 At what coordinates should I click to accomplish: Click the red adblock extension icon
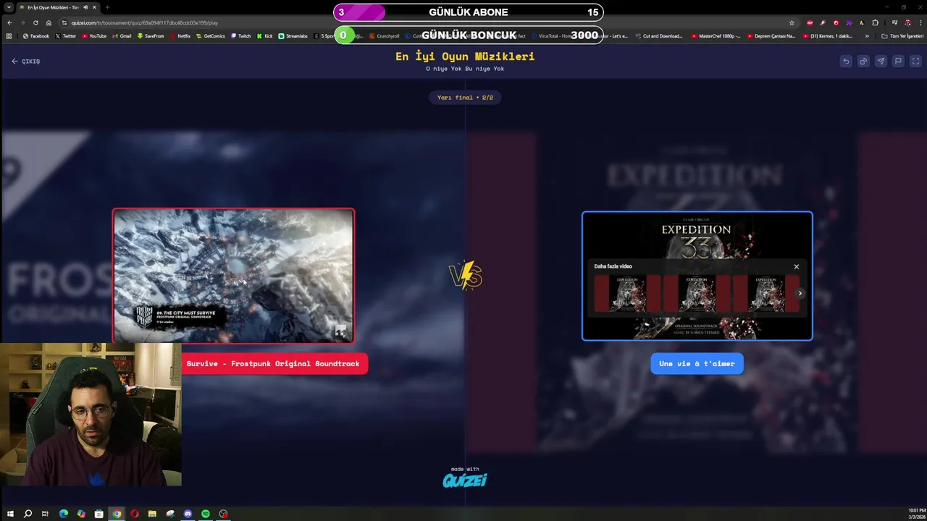click(810, 22)
